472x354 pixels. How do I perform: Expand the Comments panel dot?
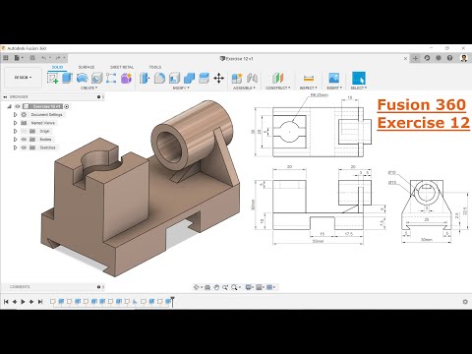point(98,287)
